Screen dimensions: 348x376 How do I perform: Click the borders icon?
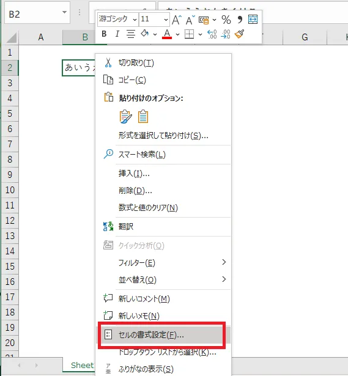pyautogui.click(x=189, y=34)
